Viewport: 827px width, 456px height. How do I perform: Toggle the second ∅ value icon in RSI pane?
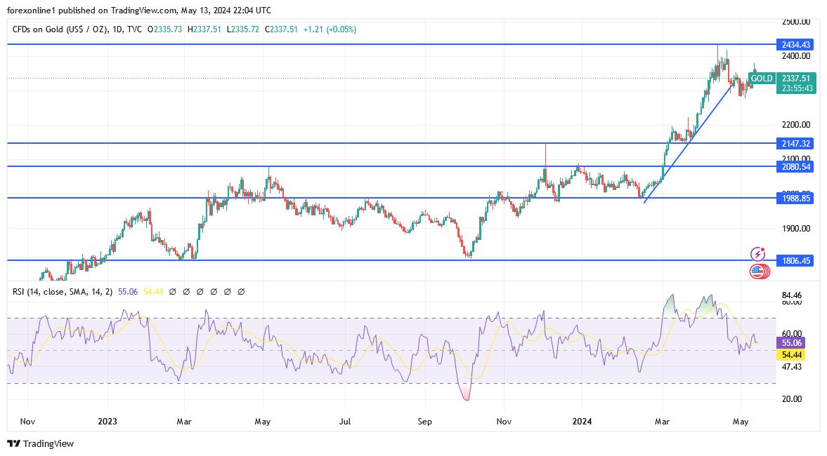point(186,291)
